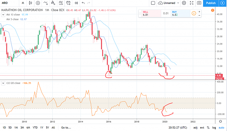Undo the last chart action

tap(83, 3)
